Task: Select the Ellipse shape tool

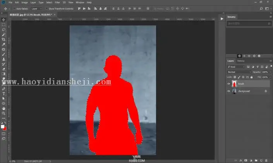Action: (3, 103)
